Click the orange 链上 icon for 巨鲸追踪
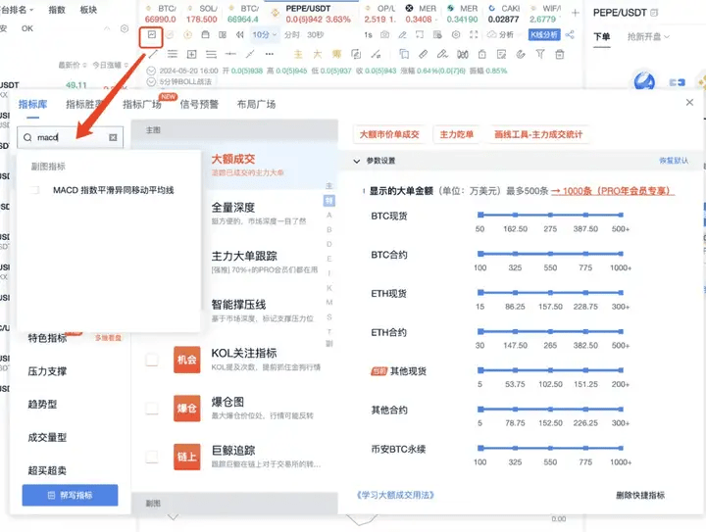Viewport: 706px width, 532px height. tap(186, 458)
